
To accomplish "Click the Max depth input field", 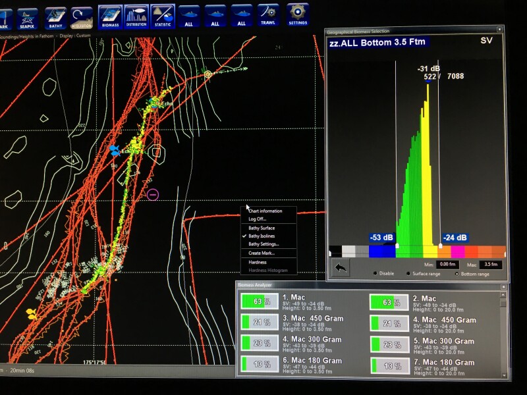I will 491,264.
